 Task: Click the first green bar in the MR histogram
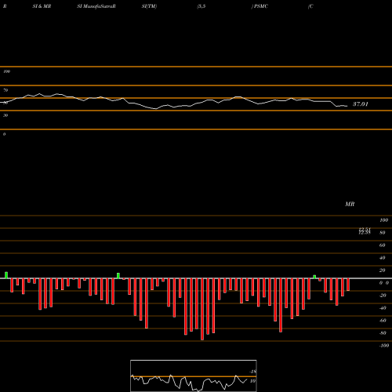(x=6, y=275)
